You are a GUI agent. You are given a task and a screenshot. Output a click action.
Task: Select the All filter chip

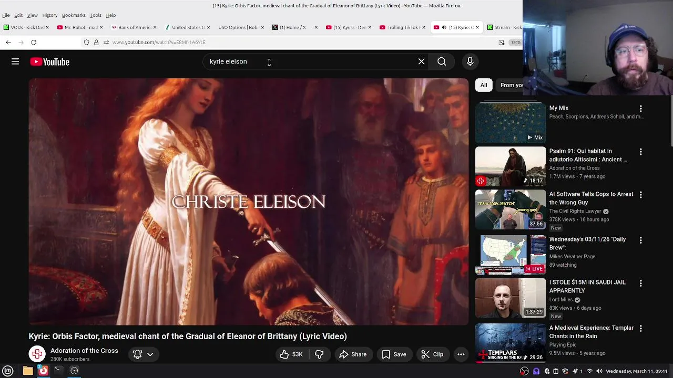coord(484,85)
